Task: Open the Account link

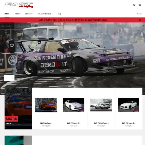Action: click(x=140, y=14)
